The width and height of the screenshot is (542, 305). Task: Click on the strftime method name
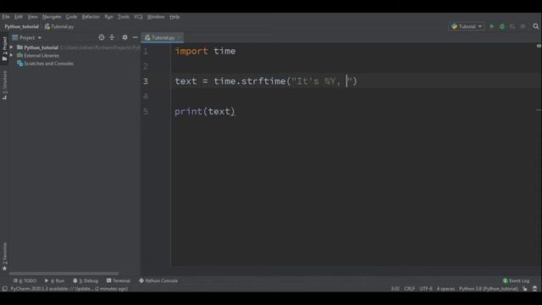pyautogui.click(x=263, y=81)
